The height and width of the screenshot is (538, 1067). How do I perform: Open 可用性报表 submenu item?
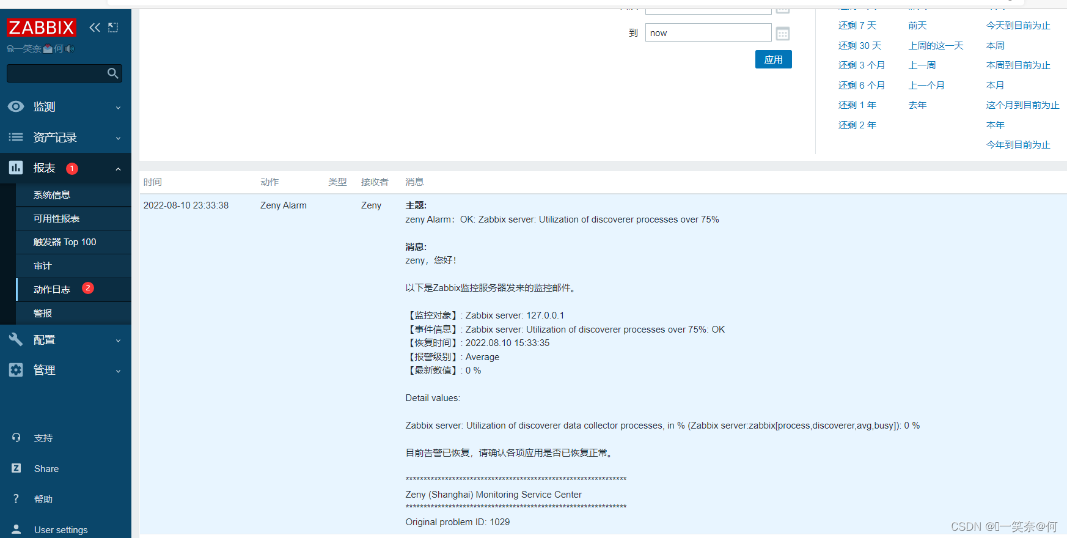coord(73,219)
